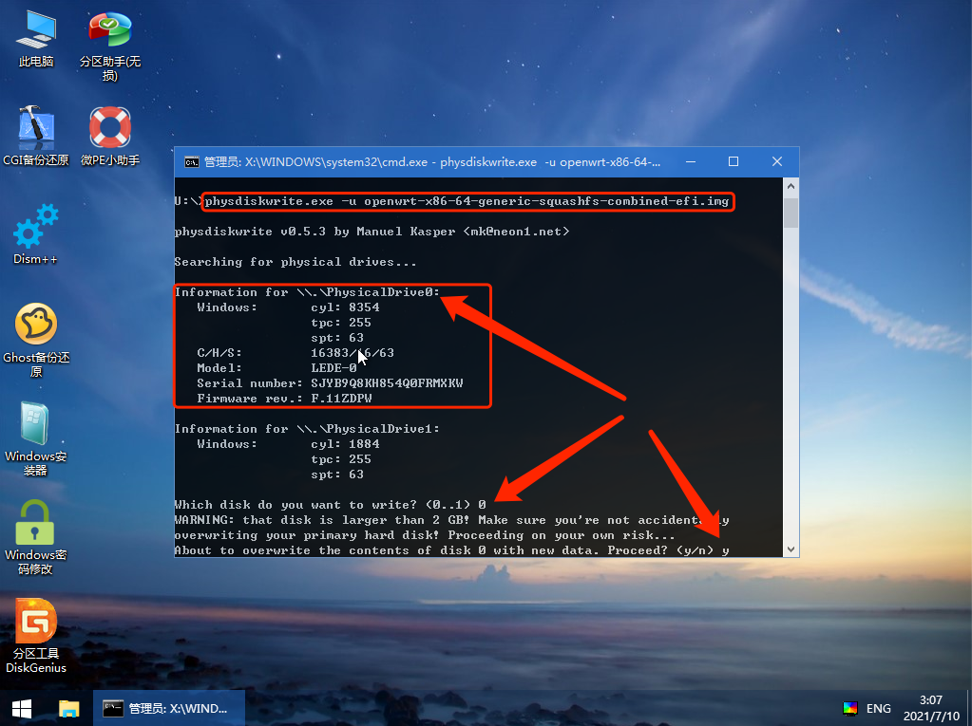The height and width of the screenshot is (726, 972).
Task: Select the 分区工具 DiskGenius desktop icon
Action: pyautogui.click(x=36, y=636)
